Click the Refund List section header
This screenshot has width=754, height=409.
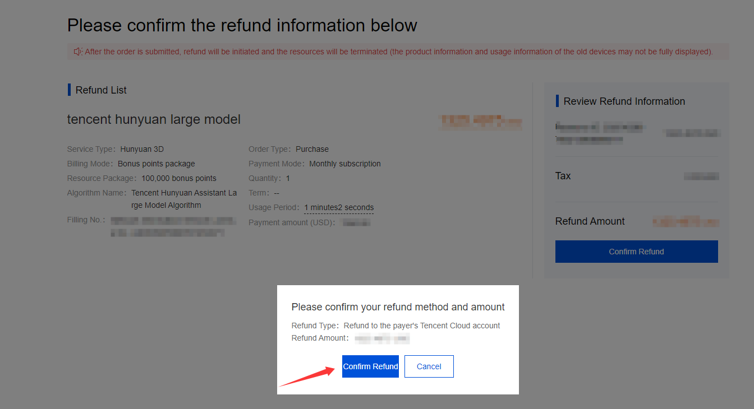coord(101,90)
